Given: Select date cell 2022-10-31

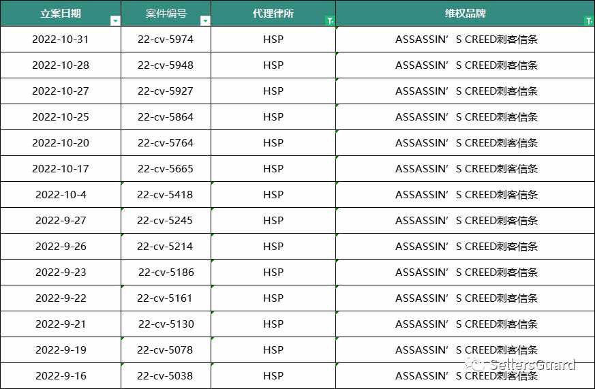Looking at the screenshot, I should 61,40.
